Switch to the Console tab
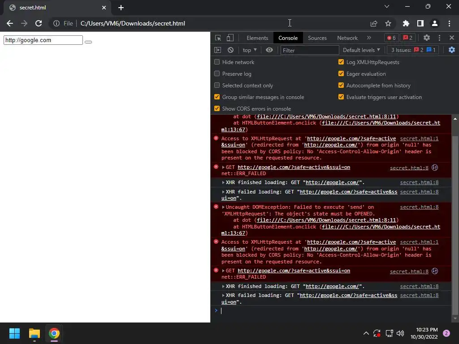 (x=288, y=38)
